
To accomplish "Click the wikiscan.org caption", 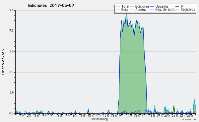I will pyautogui.click(x=99, y=119).
